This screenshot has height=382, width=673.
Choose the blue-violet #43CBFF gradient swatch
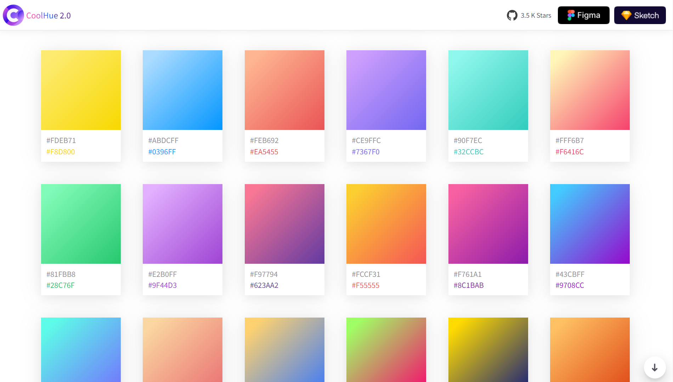click(590, 224)
